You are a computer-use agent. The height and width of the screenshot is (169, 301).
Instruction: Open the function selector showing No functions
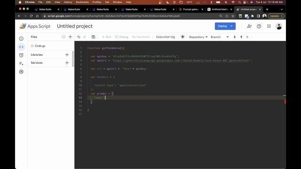coord(141,37)
